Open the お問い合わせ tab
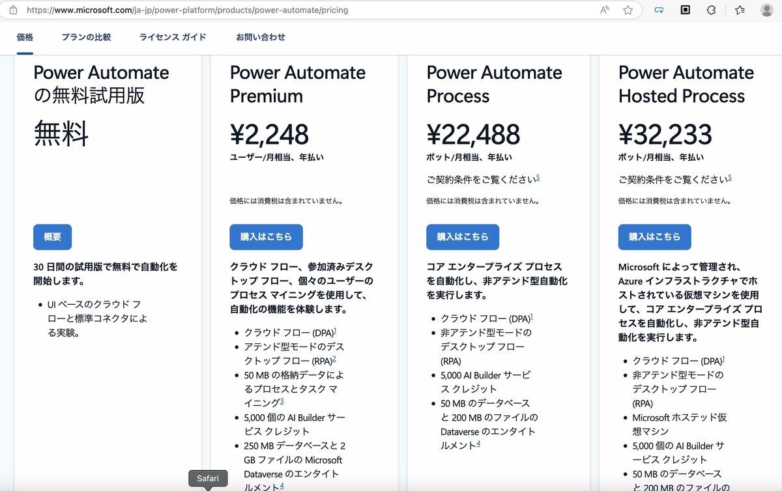The height and width of the screenshot is (491, 782). tap(260, 37)
